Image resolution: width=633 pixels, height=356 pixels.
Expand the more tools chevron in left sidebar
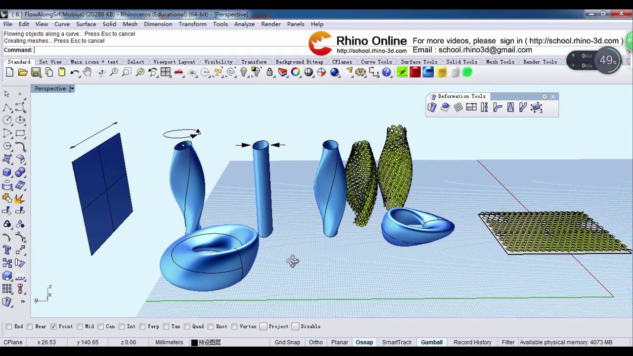pyautogui.click(x=22, y=301)
